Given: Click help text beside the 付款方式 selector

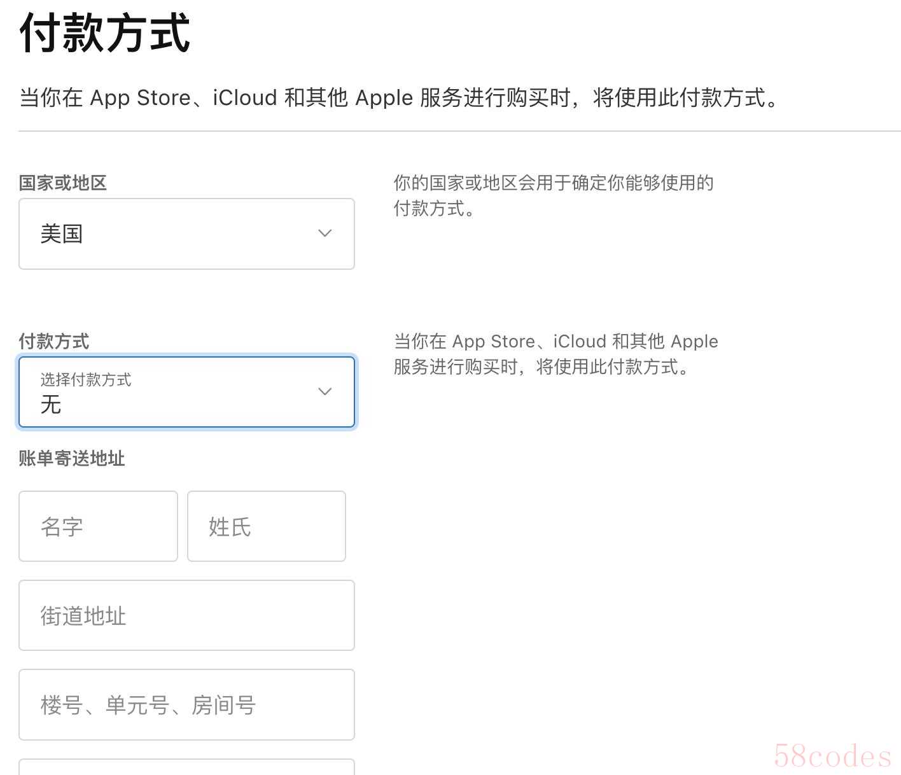Looking at the screenshot, I should click(555, 354).
